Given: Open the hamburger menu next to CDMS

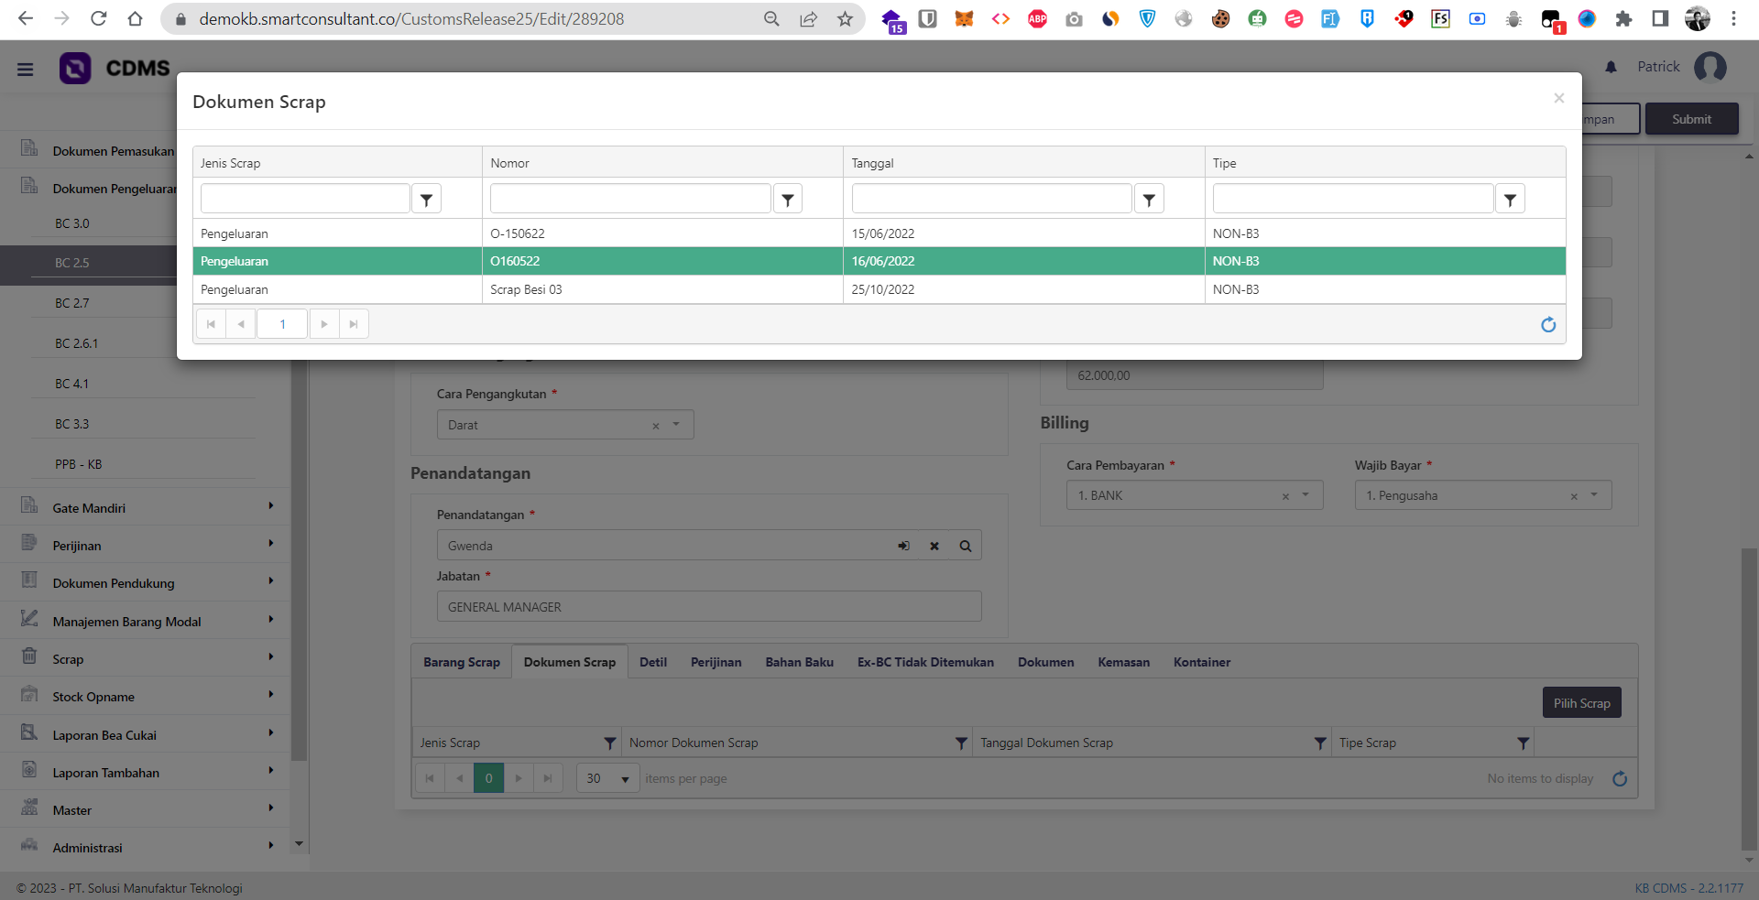Looking at the screenshot, I should (x=26, y=69).
